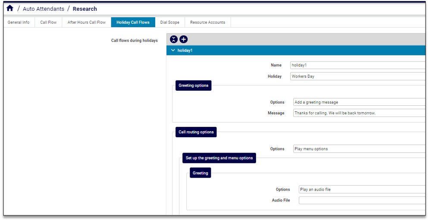This screenshot has width=429, height=221.
Task: Click the Audio File label
Action: point(281,200)
